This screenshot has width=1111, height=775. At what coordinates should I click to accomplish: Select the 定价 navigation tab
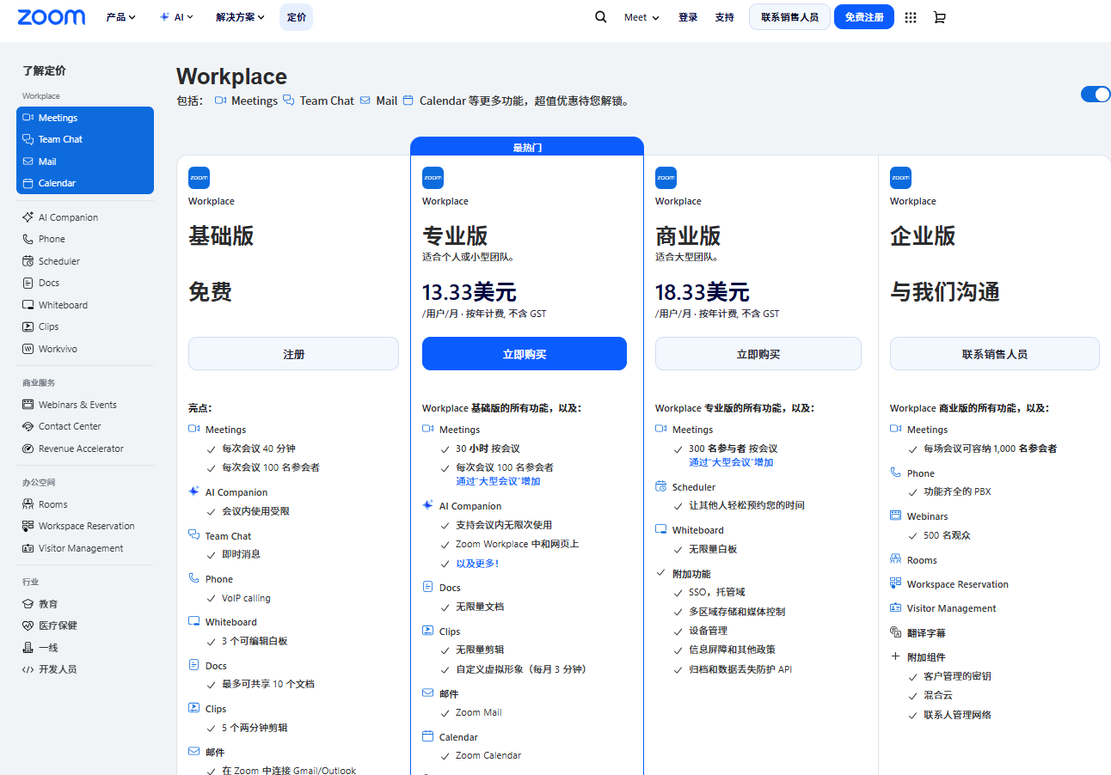click(x=296, y=17)
